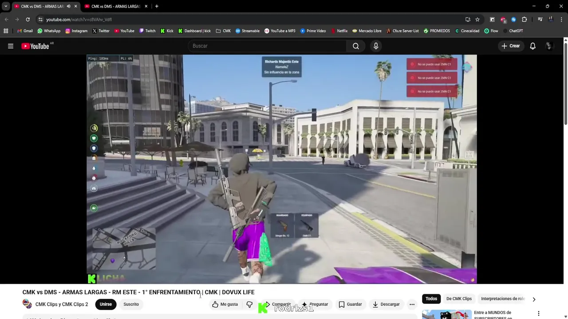This screenshot has width=568, height=319.
Task: Open the YouTube a MP3 bookmark
Action: [x=280, y=31]
